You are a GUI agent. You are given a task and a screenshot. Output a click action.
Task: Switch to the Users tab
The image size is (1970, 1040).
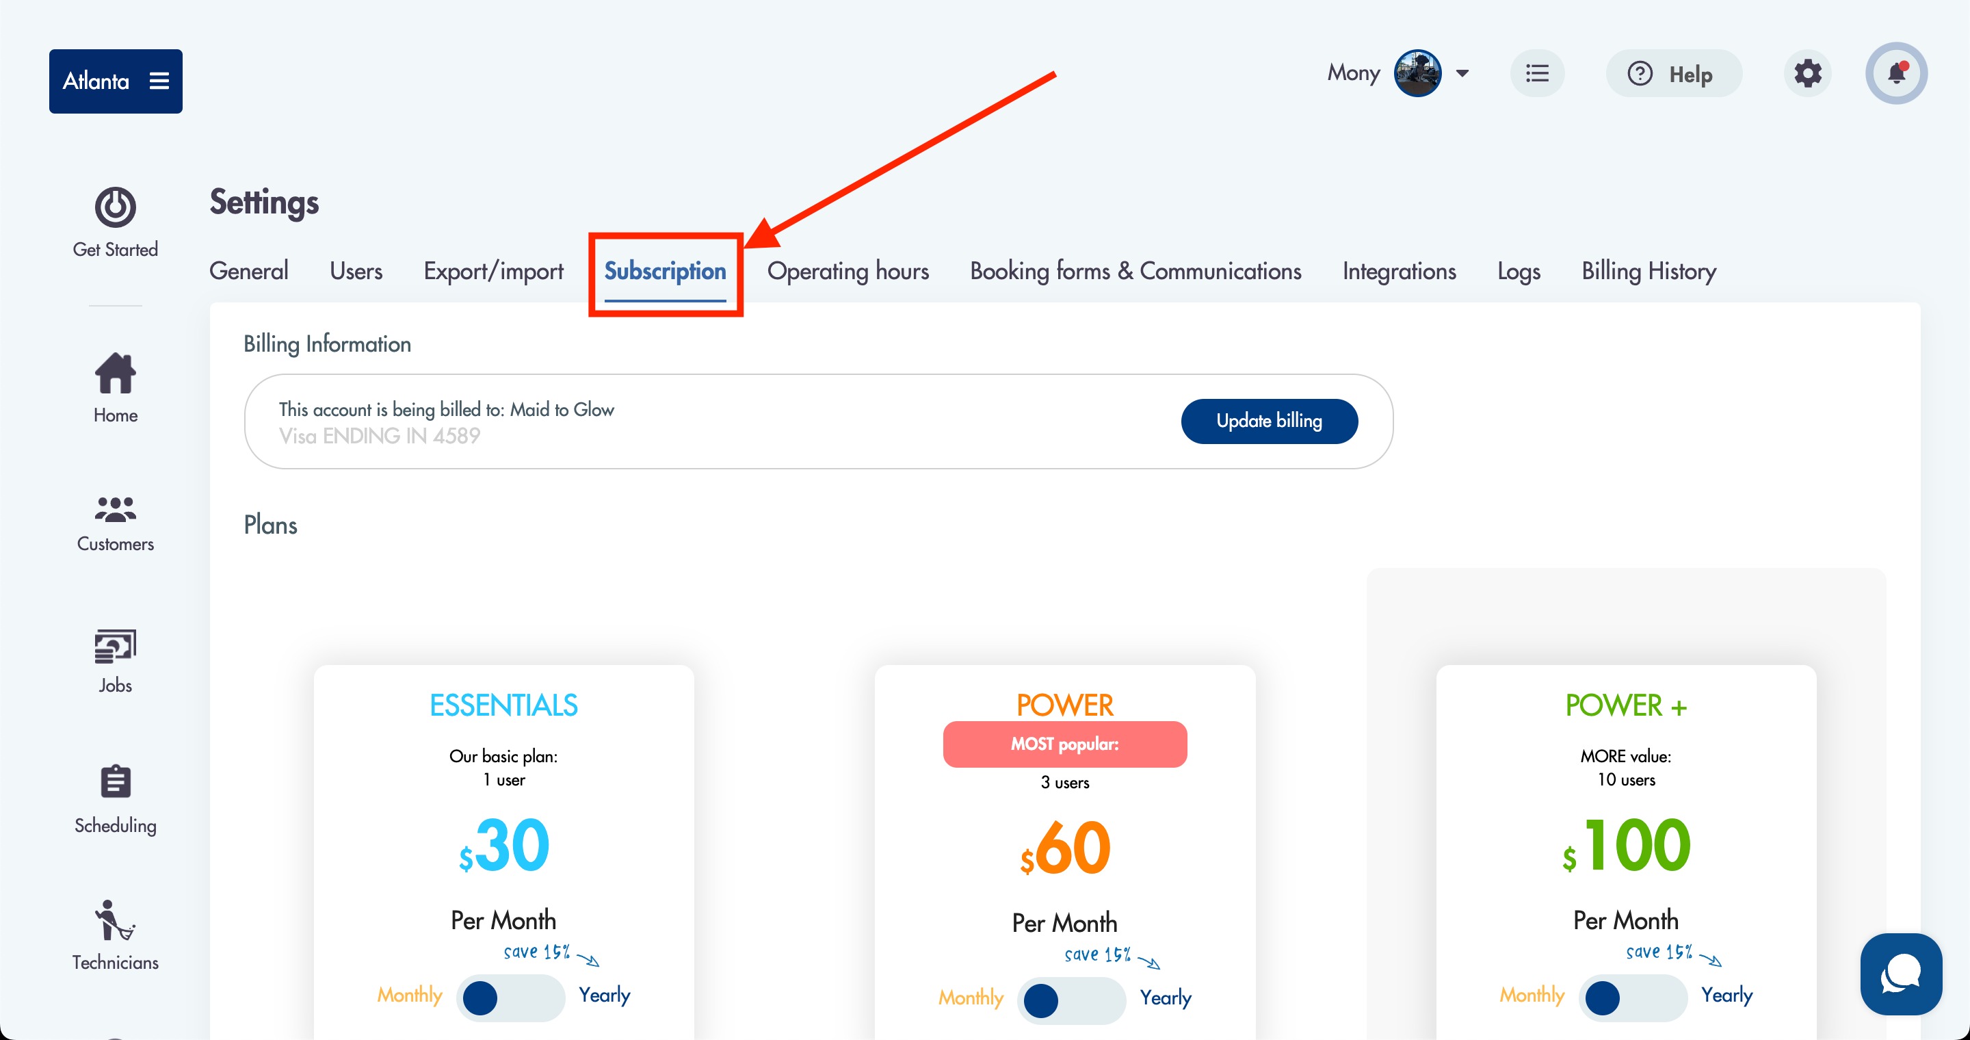pos(356,271)
